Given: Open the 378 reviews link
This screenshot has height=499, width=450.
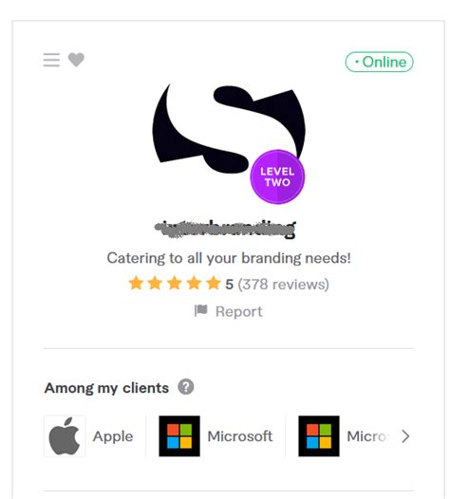Looking at the screenshot, I should [284, 285].
